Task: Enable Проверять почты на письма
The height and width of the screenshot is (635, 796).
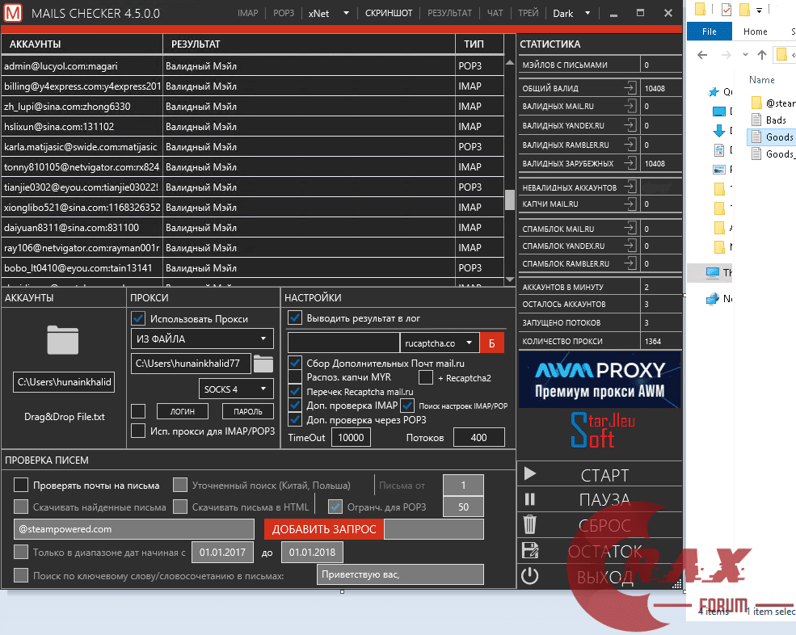Action: click(x=22, y=484)
